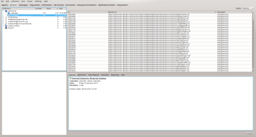Select the item row with Id 2652759
This screenshot has height=137, width=256.
pyautogui.click(x=160, y=20)
